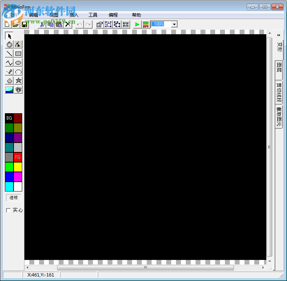Click the four-squares grid toolbar icon
The height and width of the screenshot is (281, 287).
126,24
